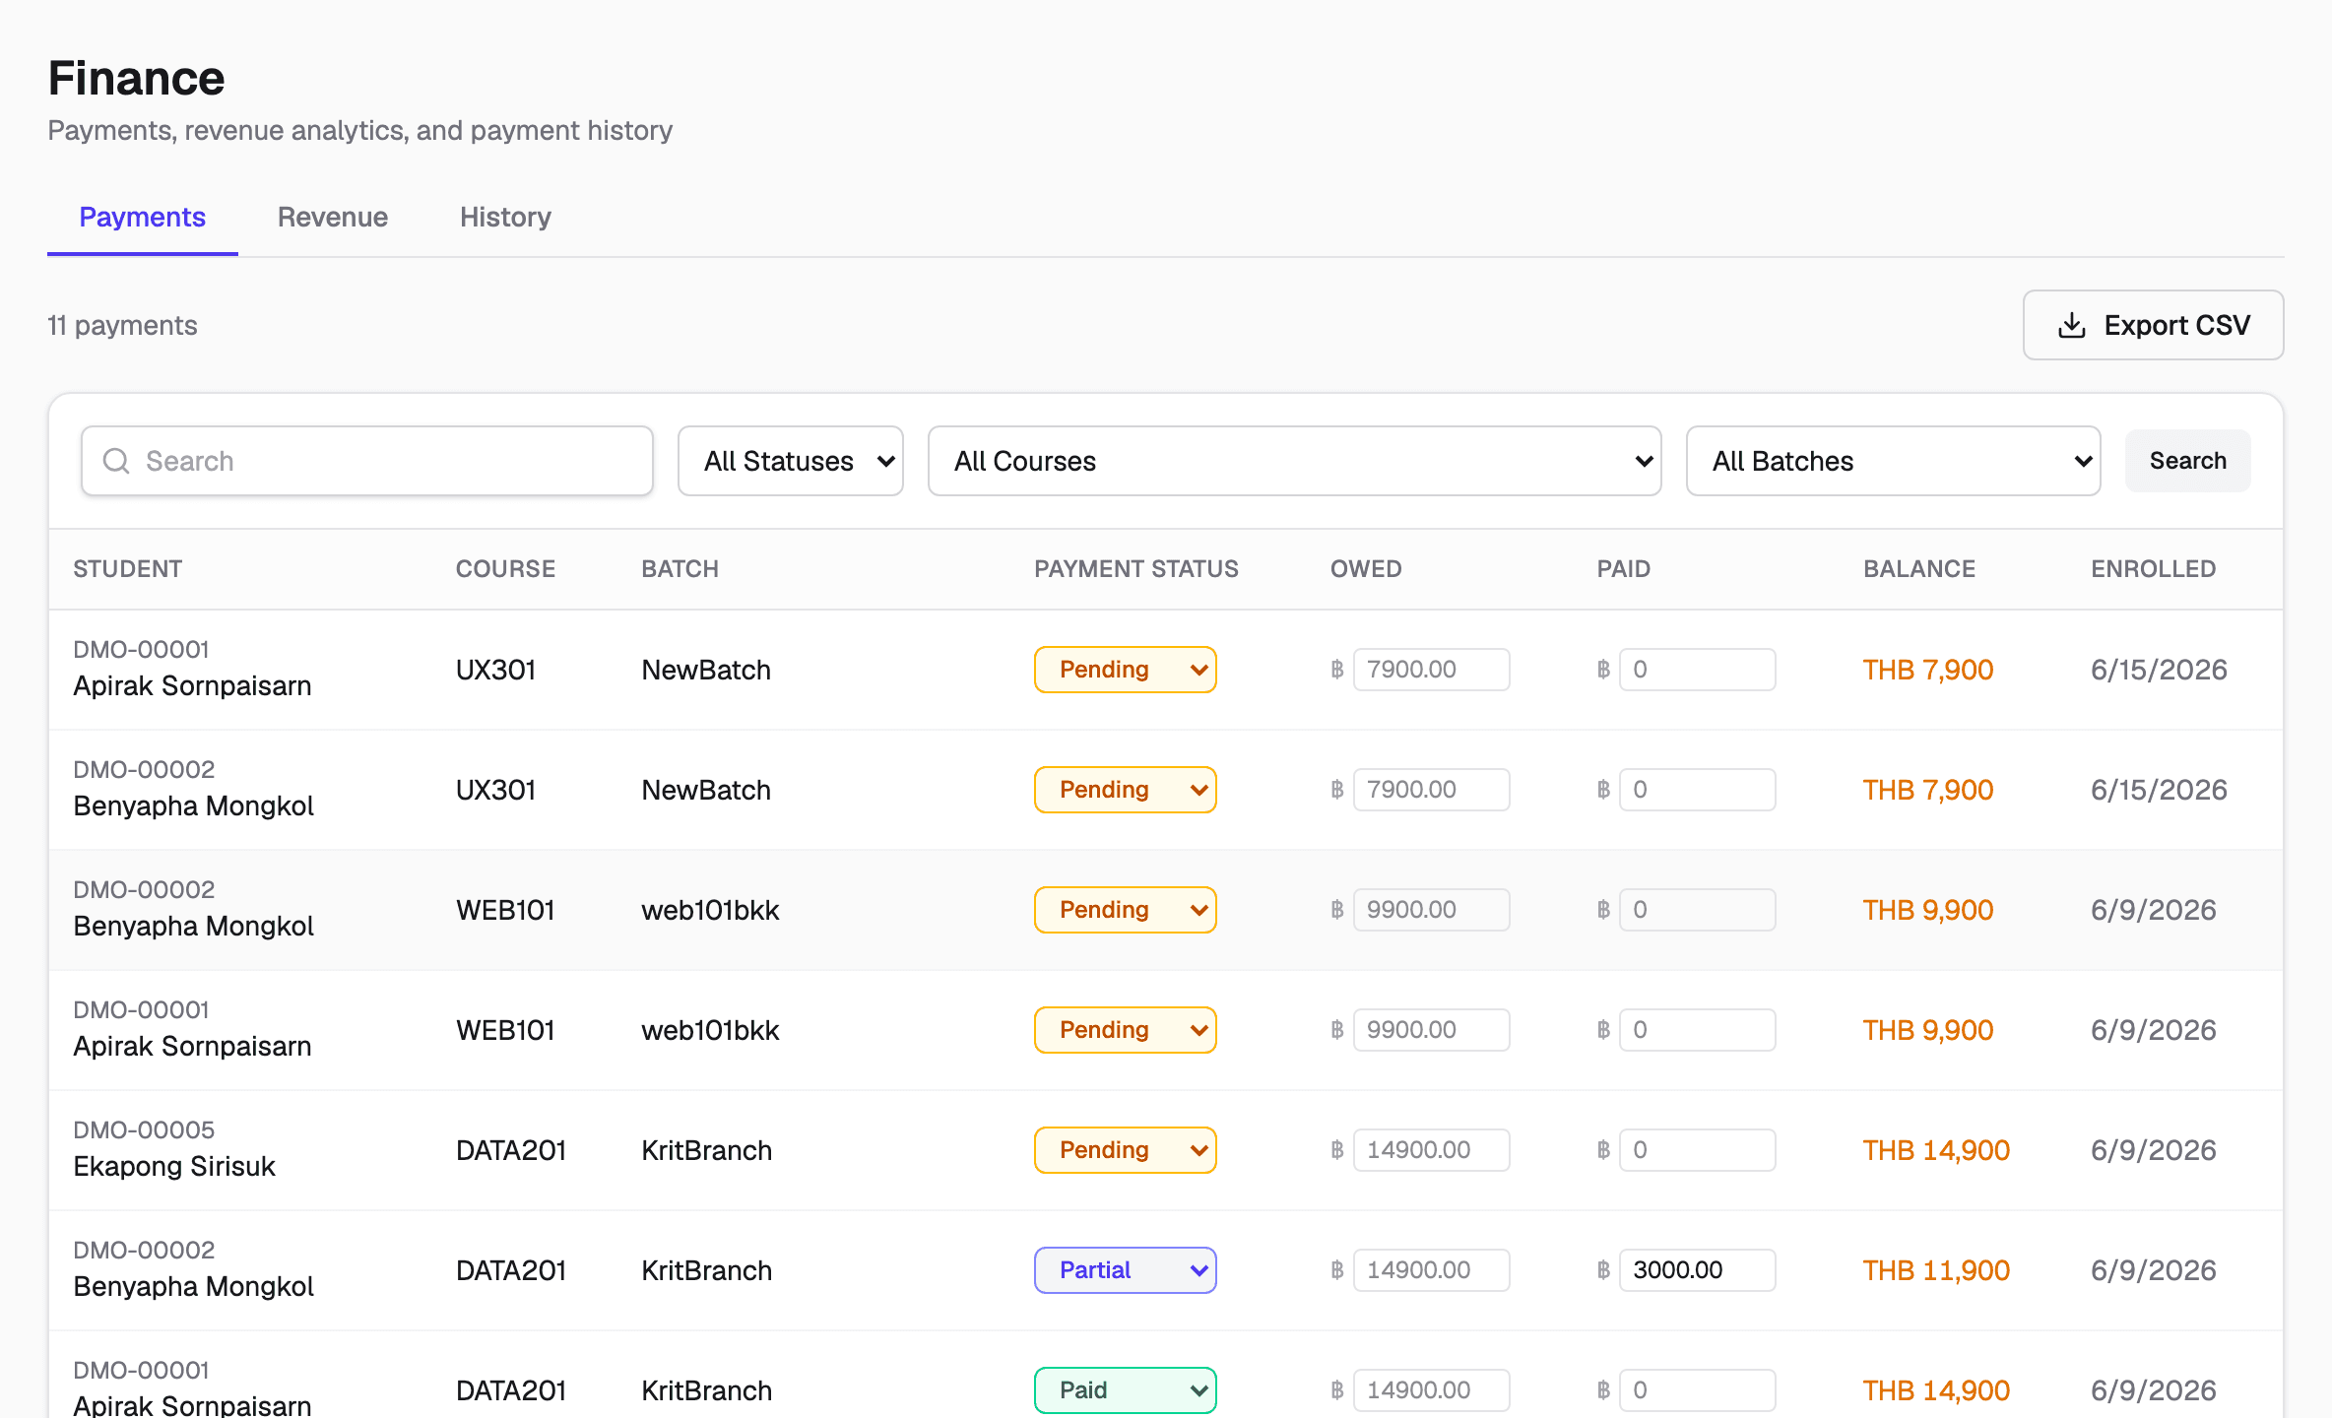Click Paid field for Benyapha Mongkol UX301

(x=1698, y=790)
